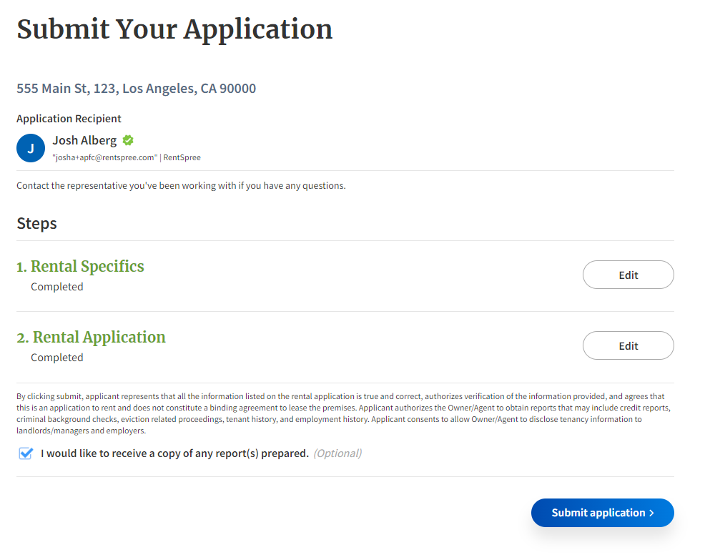Uncheck the report copy consent checkbox

tap(25, 453)
